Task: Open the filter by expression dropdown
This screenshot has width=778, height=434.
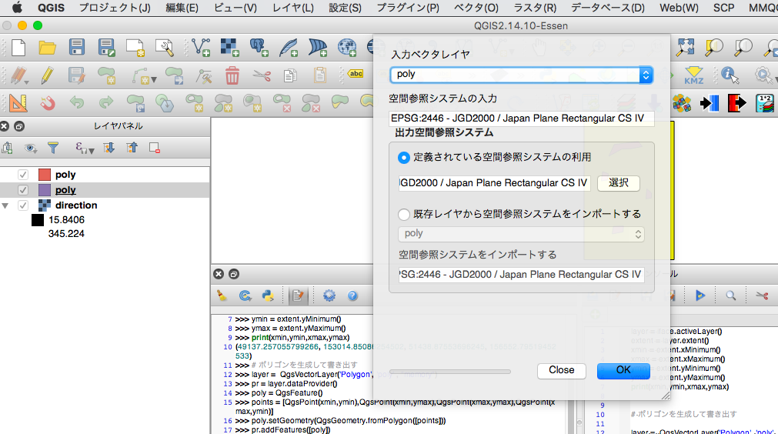Action: [85, 148]
